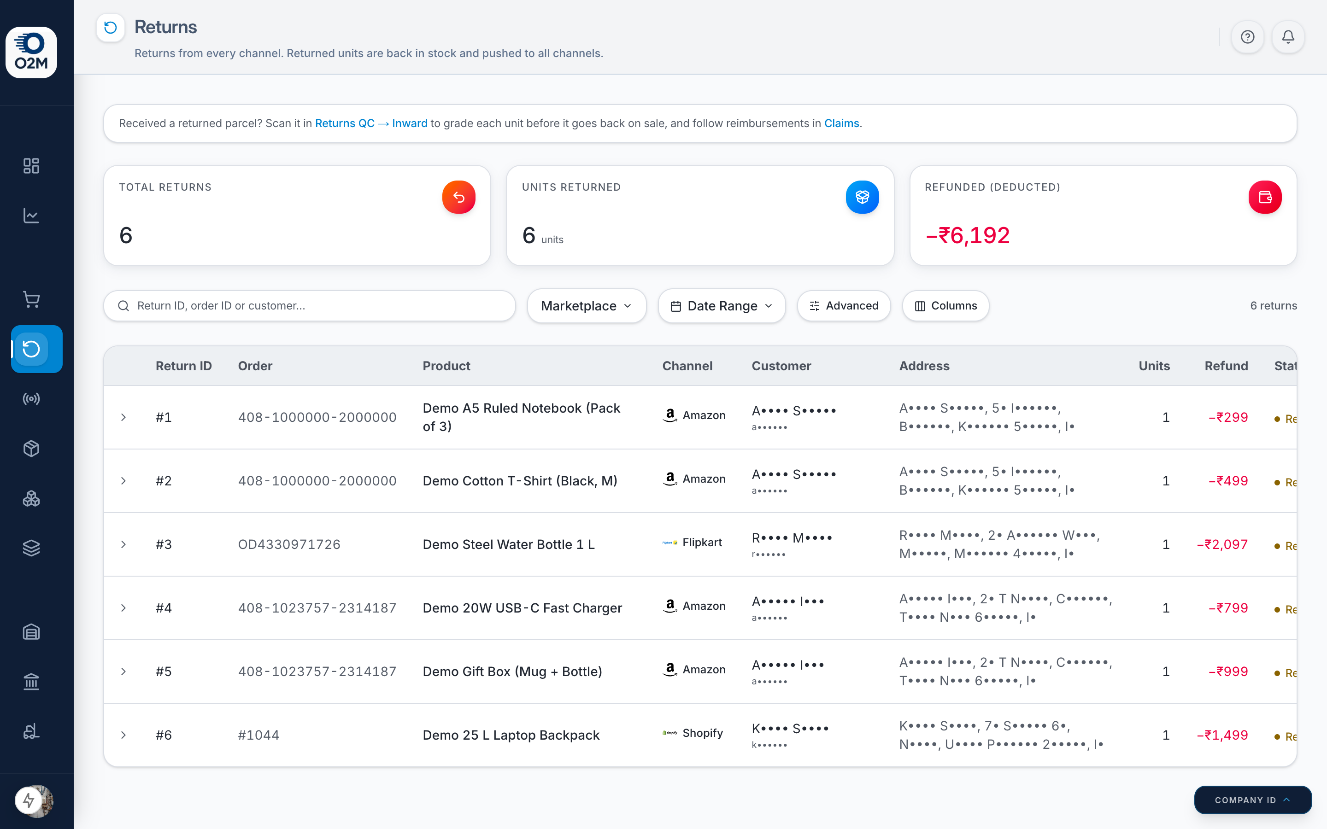Open the single box products icon
This screenshot has width=1327, height=829.
coord(31,449)
